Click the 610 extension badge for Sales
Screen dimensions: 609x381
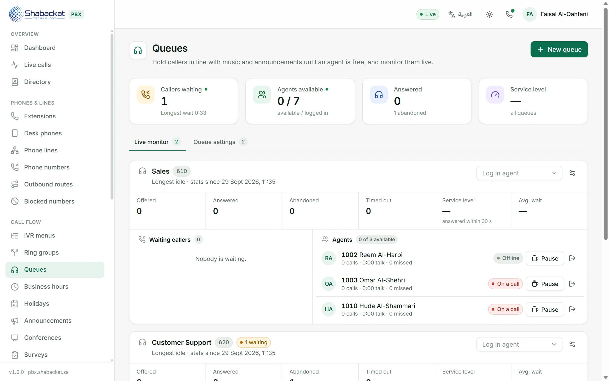tap(182, 171)
